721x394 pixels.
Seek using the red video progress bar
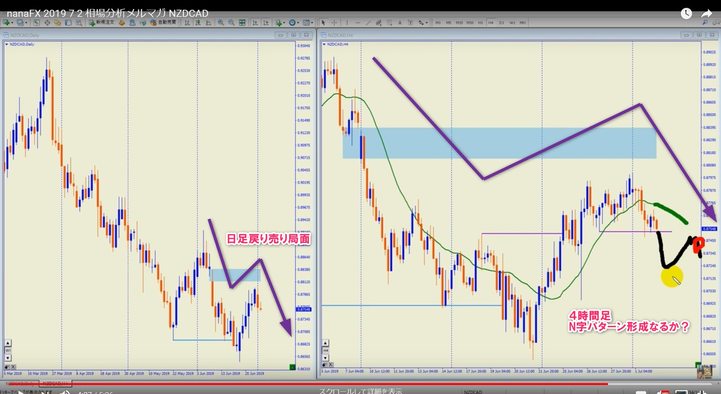[360, 384]
